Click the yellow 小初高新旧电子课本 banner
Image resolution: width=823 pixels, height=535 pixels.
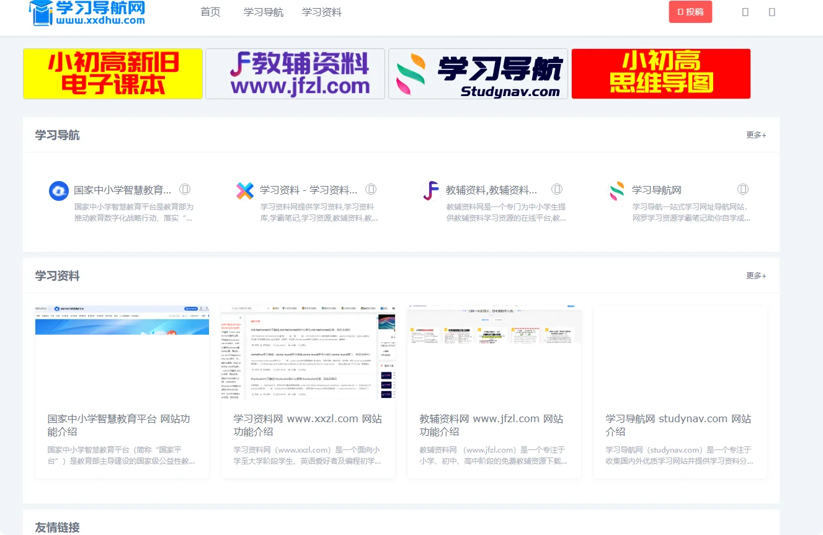click(x=112, y=73)
